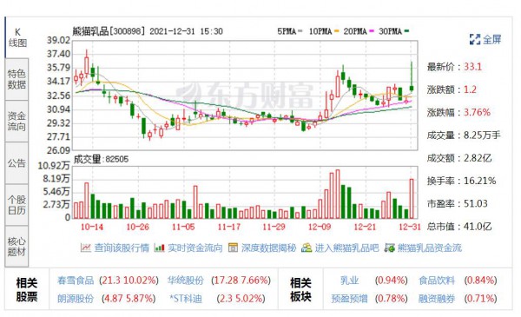Open the 乳业 sector link
The width and height of the screenshot is (521, 317).
pyautogui.click(x=349, y=281)
